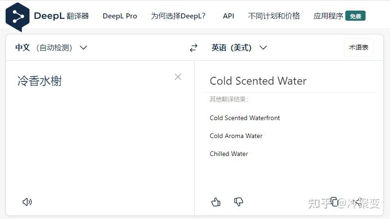Open the 术语表 glossary button
This screenshot has width=390, height=219.
pos(358,47)
